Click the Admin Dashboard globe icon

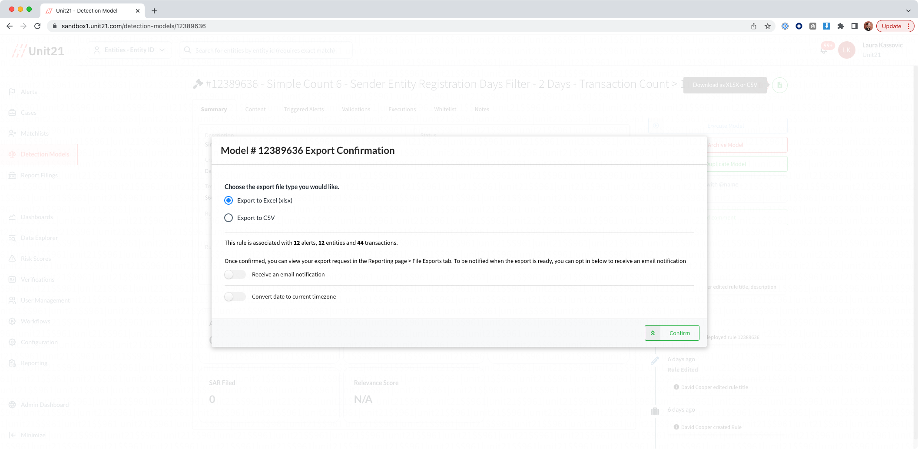[12, 405]
